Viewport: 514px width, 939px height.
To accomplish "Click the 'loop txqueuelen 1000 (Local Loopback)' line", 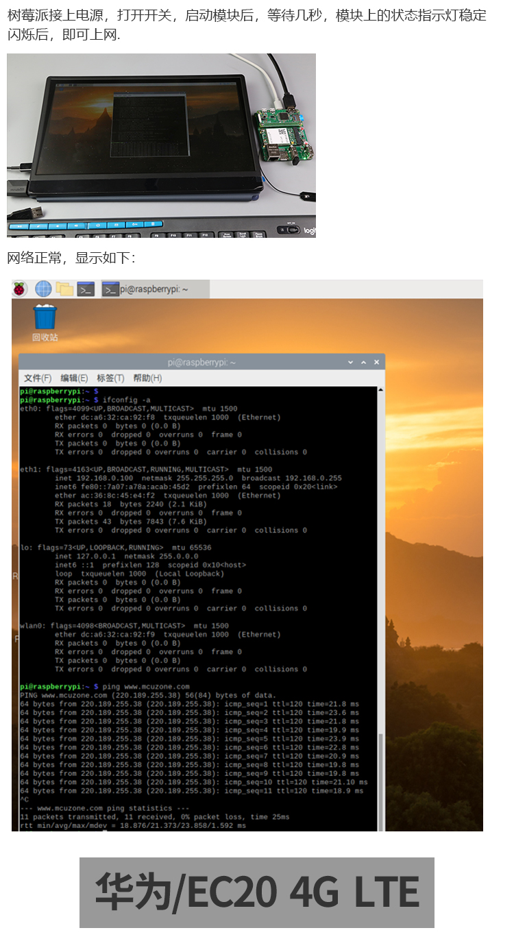I will click(139, 574).
